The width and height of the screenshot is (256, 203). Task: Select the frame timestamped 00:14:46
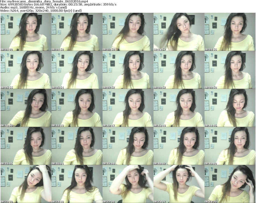click(230, 108)
